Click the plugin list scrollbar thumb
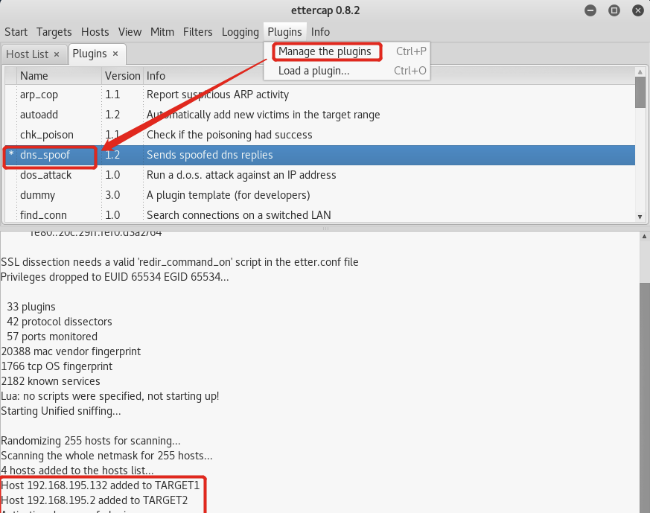 click(x=640, y=92)
